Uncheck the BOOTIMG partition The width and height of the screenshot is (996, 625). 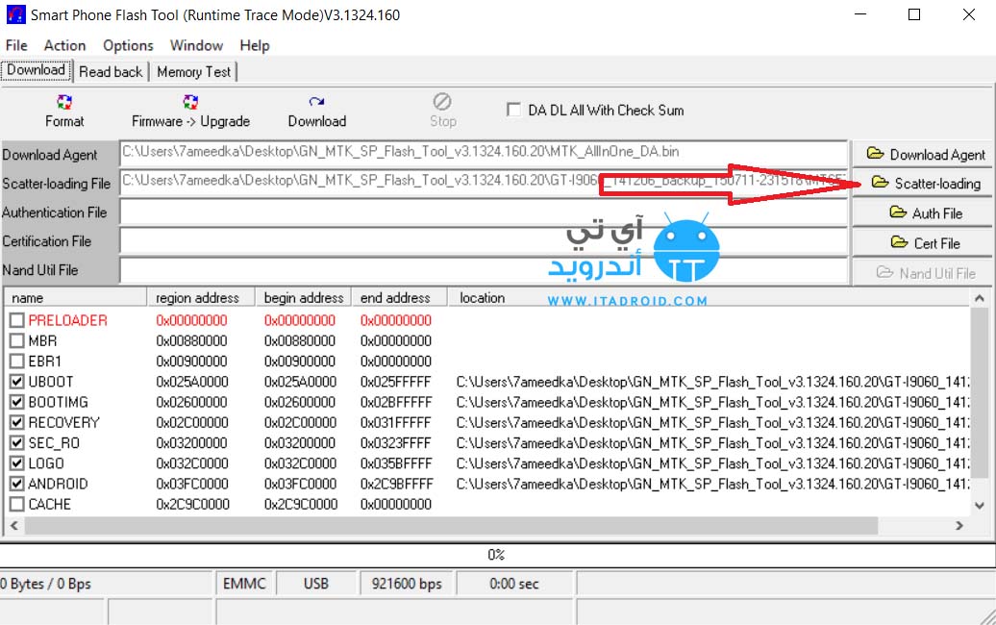17,402
